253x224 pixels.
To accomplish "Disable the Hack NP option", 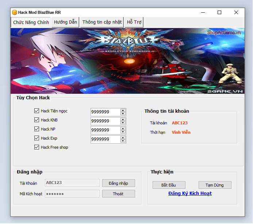I will click(37, 129).
